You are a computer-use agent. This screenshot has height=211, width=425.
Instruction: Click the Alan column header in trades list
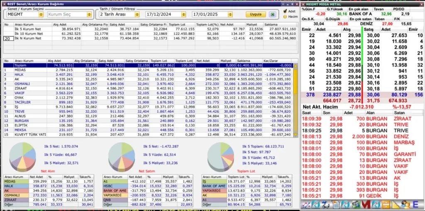pos(379,113)
